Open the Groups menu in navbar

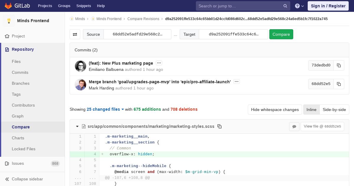tap(64, 6)
